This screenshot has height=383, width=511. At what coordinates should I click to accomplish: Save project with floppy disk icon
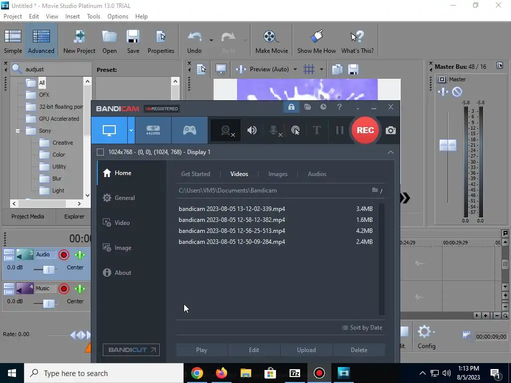coord(133,41)
